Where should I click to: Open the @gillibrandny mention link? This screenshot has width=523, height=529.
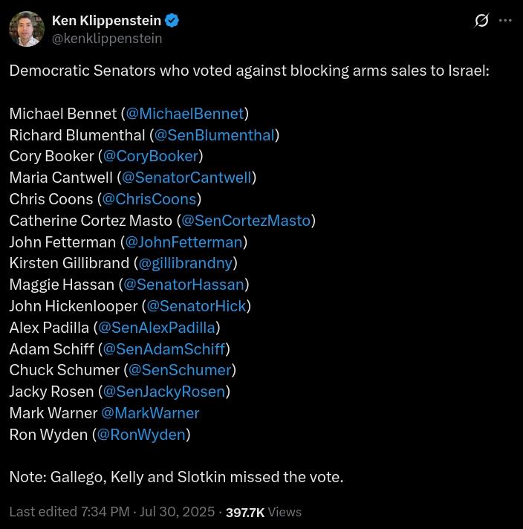pyautogui.click(x=186, y=263)
